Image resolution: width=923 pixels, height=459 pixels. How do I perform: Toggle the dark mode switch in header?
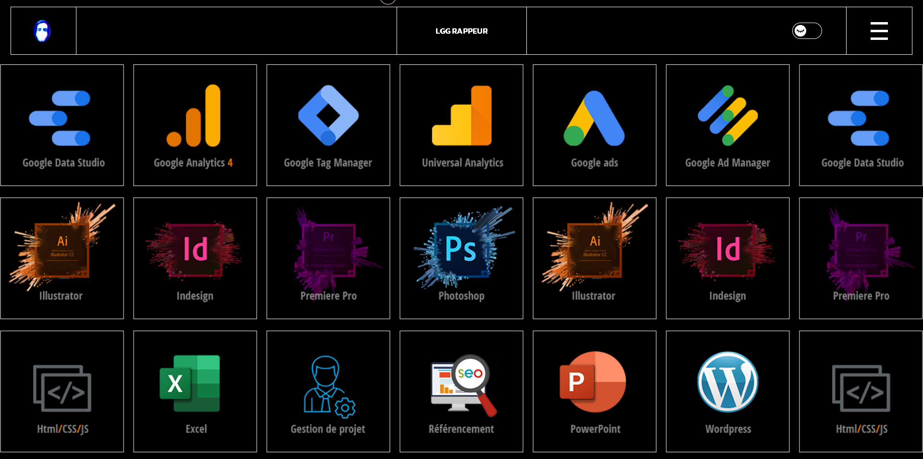click(807, 31)
